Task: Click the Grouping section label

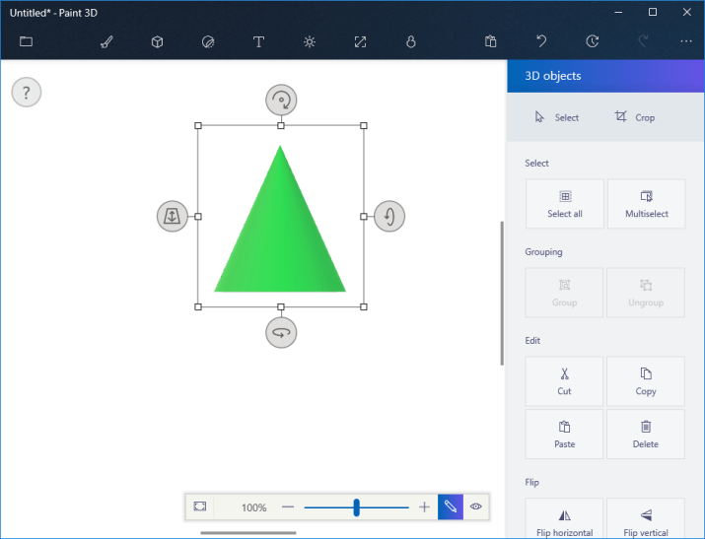Action: 543,252
